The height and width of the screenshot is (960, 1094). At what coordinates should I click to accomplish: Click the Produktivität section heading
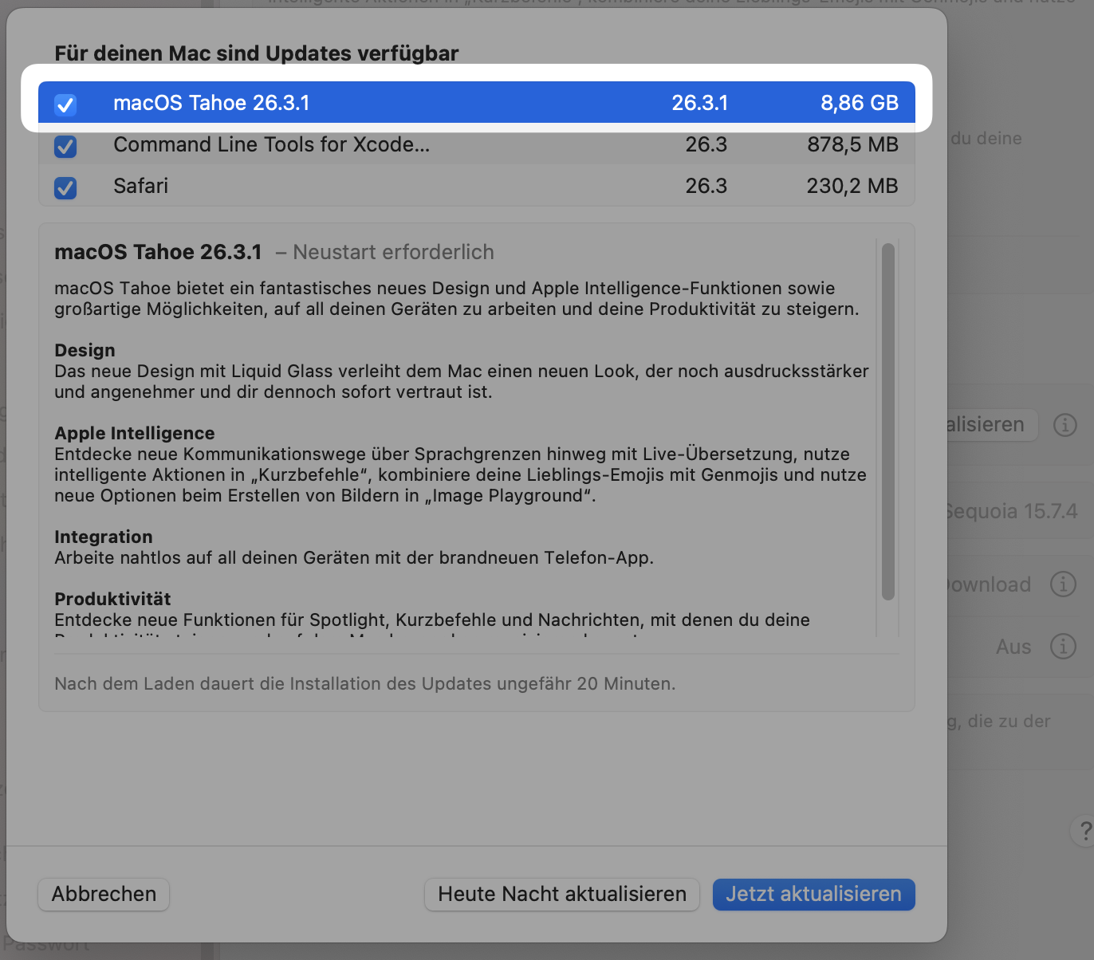click(x=112, y=599)
